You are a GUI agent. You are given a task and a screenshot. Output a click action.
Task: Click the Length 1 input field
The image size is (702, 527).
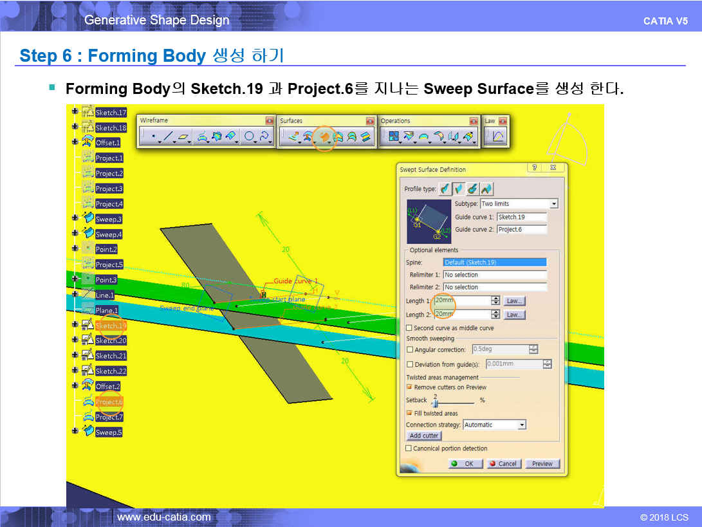point(461,300)
